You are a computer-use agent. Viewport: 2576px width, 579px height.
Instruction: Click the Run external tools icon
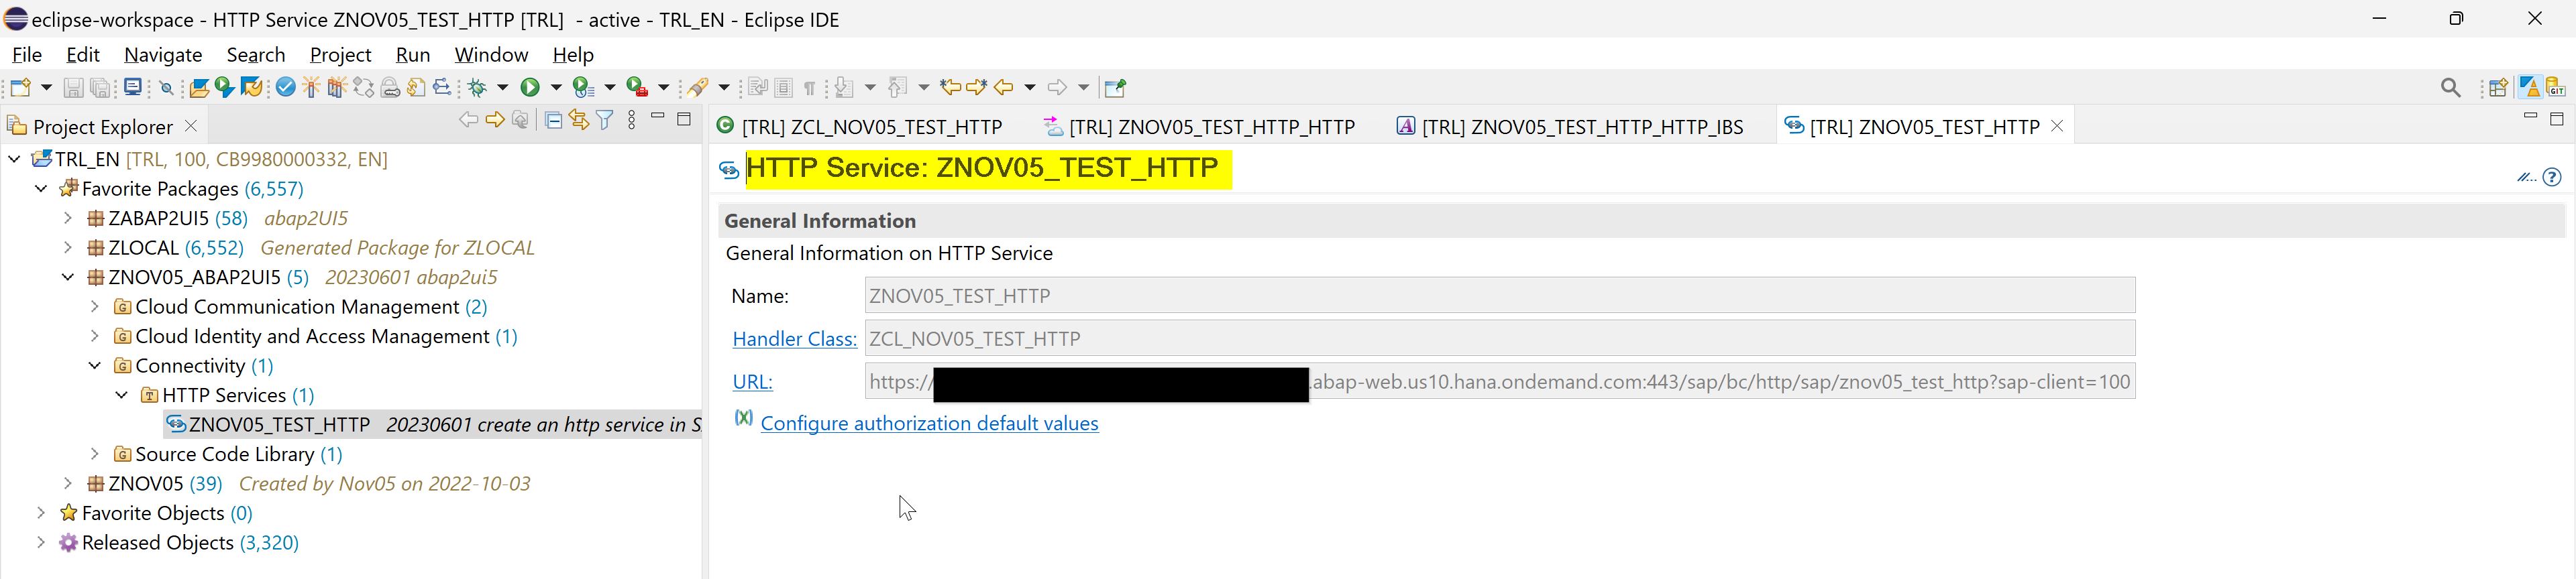(637, 88)
